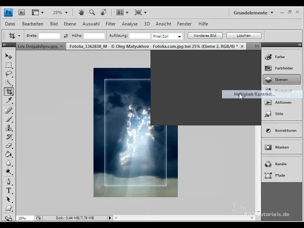Select the Move tool

tap(8, 56)
